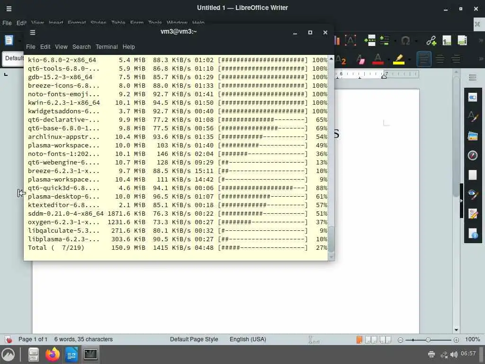
Task: Launch Firefox from the taskbar
Action: tap(53, 355)
